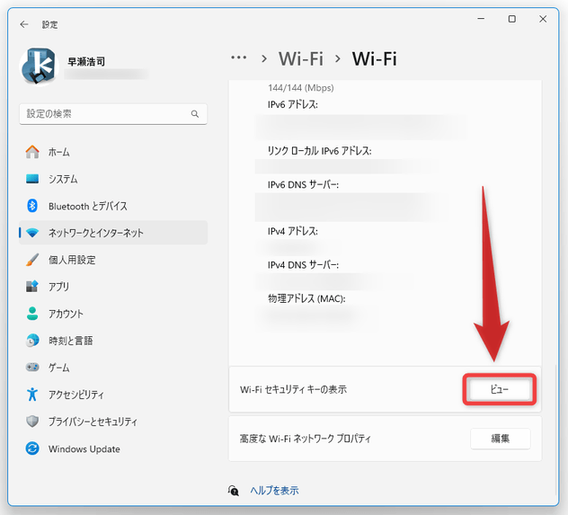Click ビュー to show Wi-Fi security key

click(x=500, y=389)
